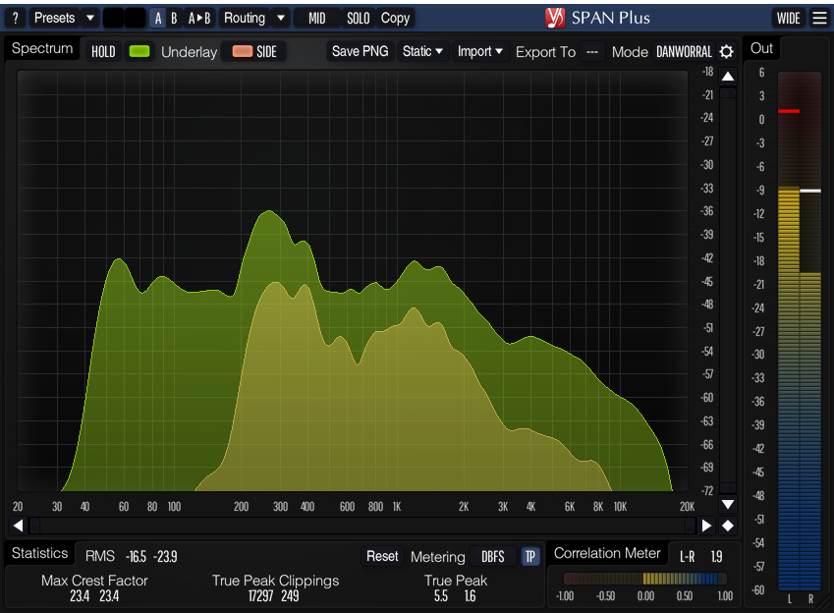Reset statistics with Reset button
The image size is (834, 613).
(382, 557)
